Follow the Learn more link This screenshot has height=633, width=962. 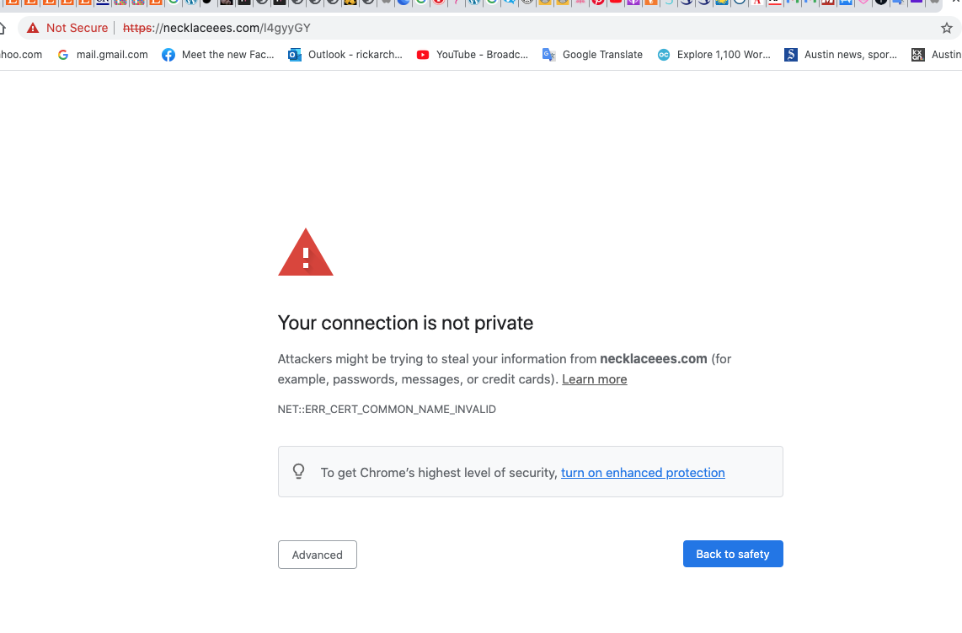click(595, 379)
